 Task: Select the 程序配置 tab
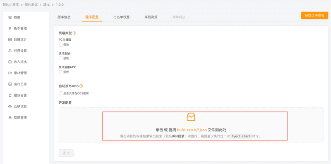click(x=92, y=17)
